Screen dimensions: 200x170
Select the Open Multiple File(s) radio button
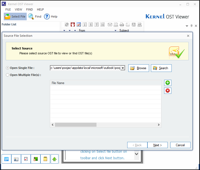[x=8, y=75]
